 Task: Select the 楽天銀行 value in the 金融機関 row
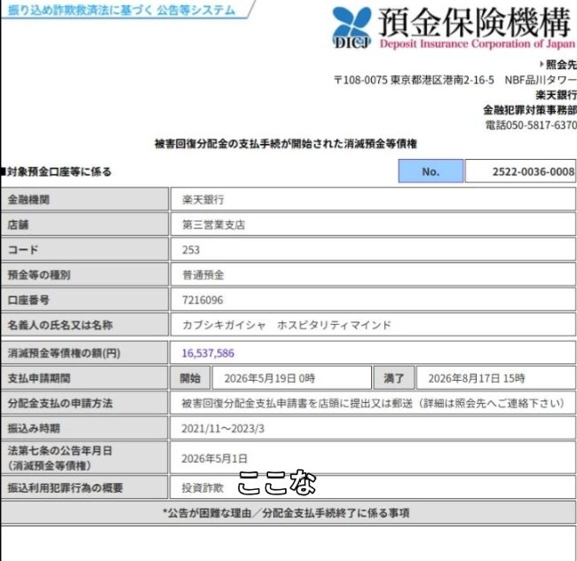(x=203, y=200)
